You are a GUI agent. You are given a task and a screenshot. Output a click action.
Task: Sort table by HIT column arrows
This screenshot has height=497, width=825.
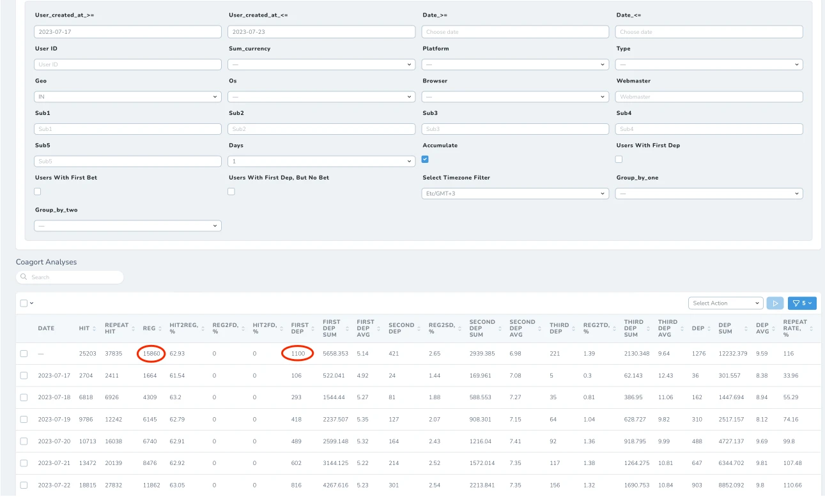[x=95, y=328]
